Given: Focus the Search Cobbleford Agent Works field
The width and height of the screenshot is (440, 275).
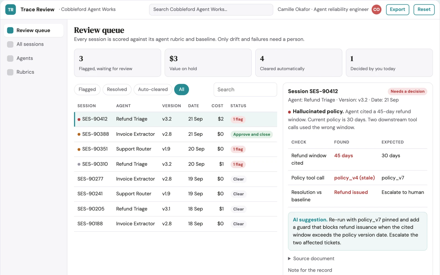Looking at the screenshot, I should 211,10.
